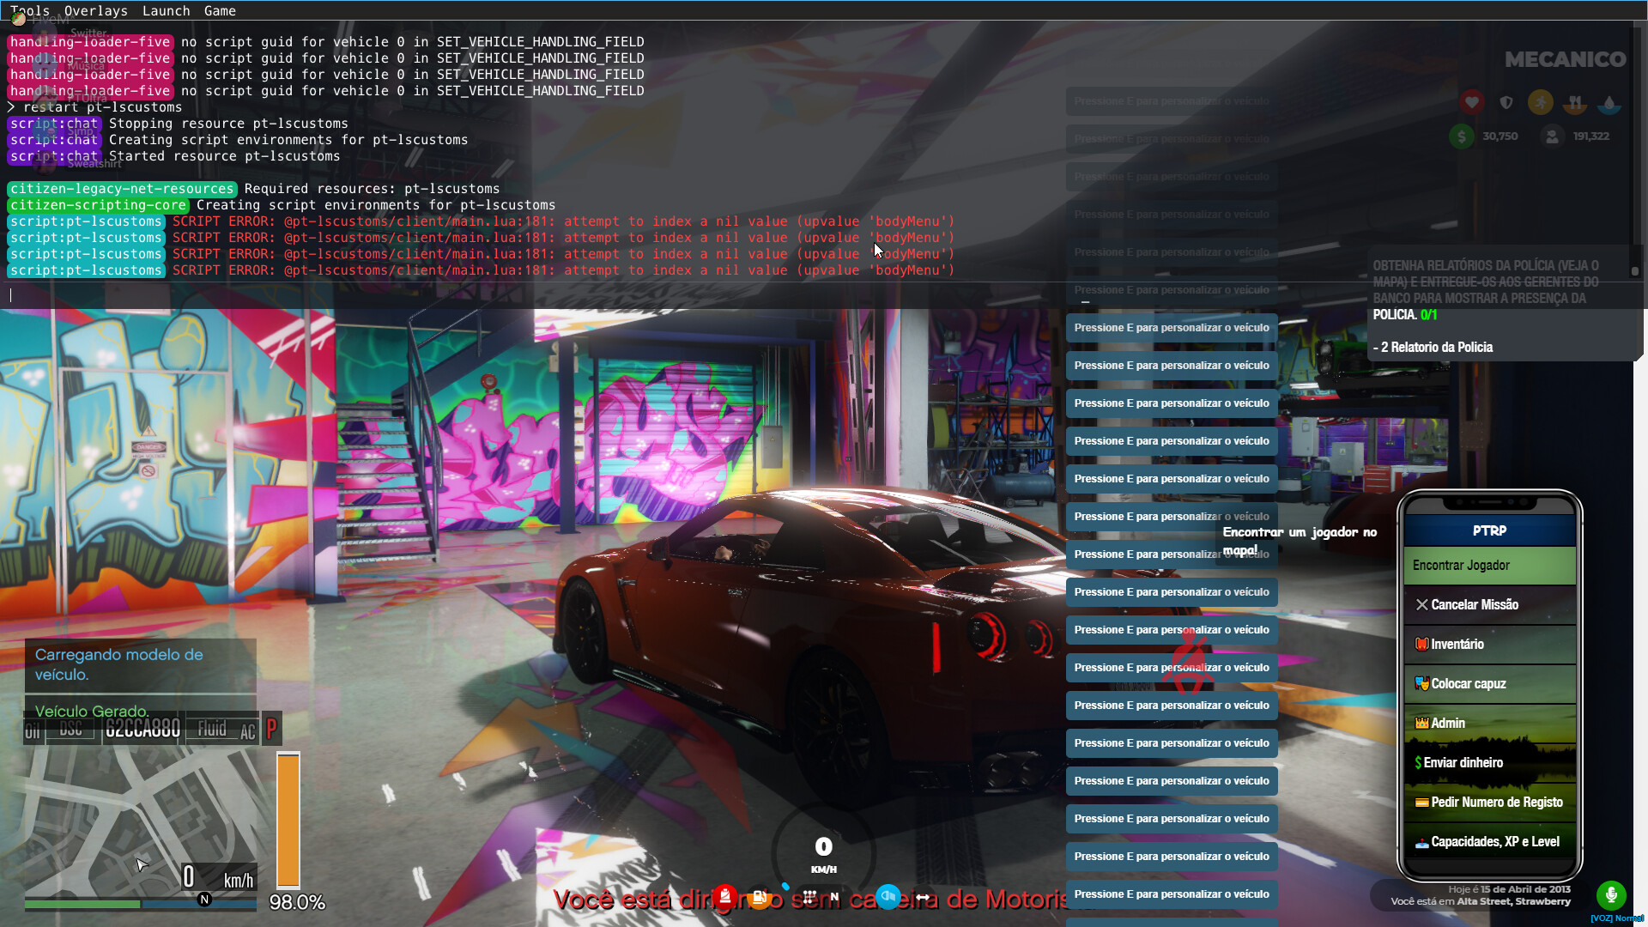
Task: Click the red P parking indicator
Action: click(x=271, y=729)
